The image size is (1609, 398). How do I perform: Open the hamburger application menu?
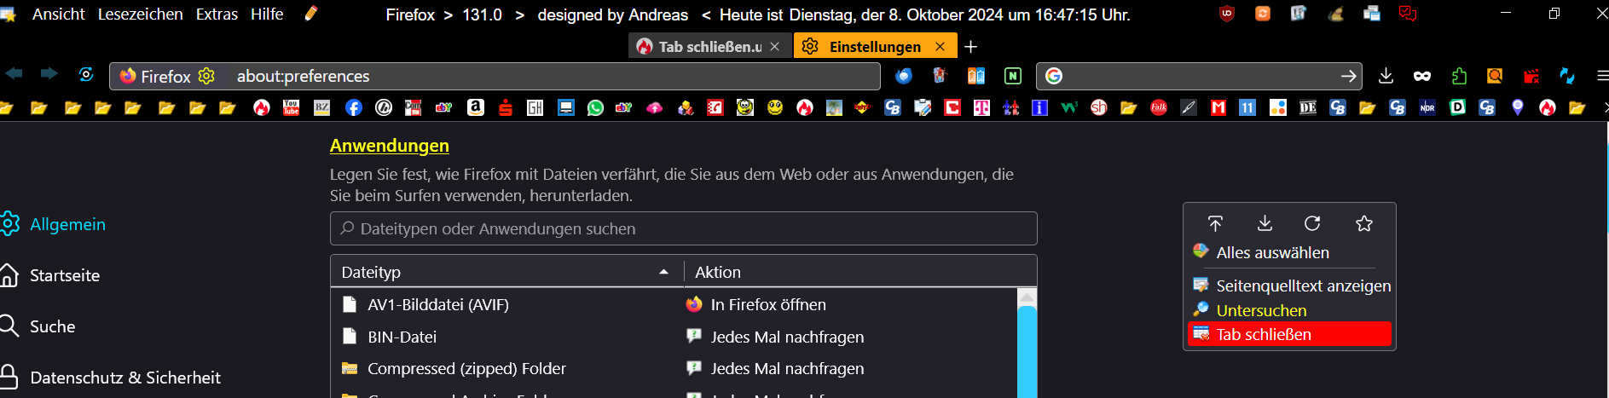[x=1601, y=76]
